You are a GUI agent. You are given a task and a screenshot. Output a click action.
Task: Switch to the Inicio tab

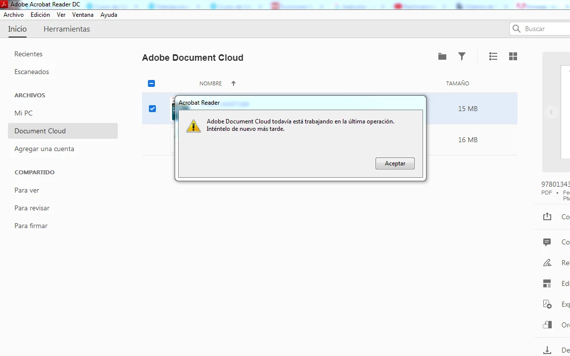point(17,29)
